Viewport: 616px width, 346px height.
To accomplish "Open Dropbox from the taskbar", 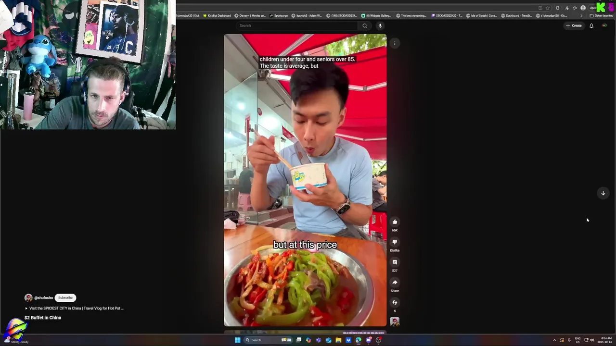I will [x=348, y=340].
